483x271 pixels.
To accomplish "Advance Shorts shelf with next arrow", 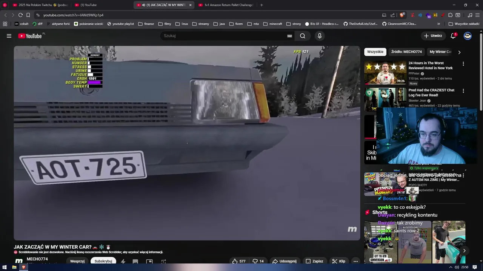I will [x=464, y=251].
